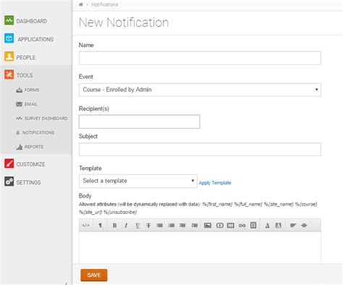Toggle HTML source code view
This screenshot has width=343, height=285.
pyautogui.click(x=86, y=226)
